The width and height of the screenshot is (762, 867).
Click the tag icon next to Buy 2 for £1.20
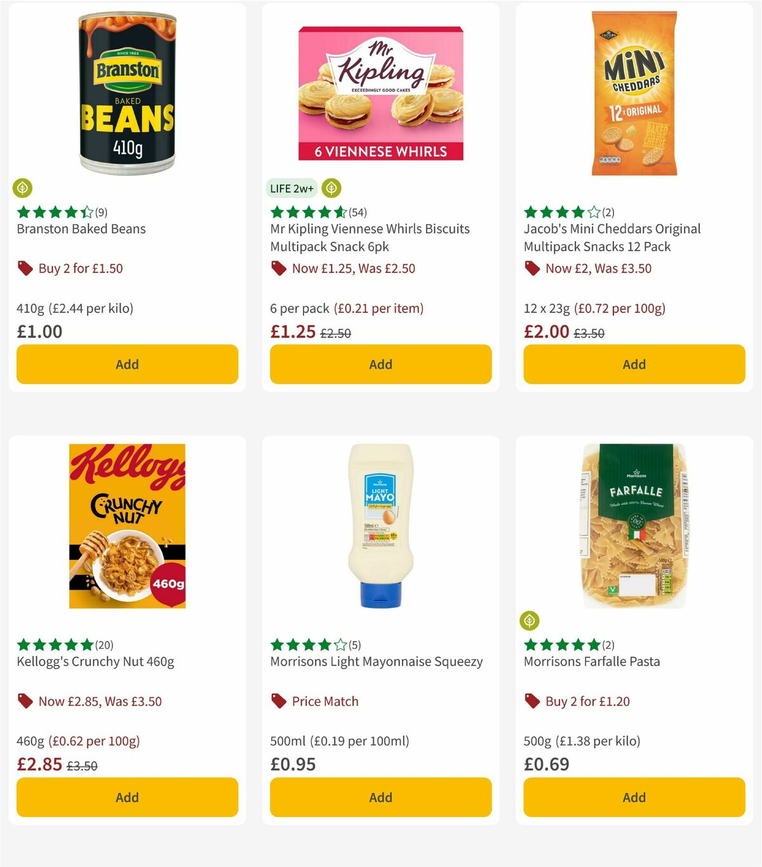pyautogui.click(x=531, y=701)
